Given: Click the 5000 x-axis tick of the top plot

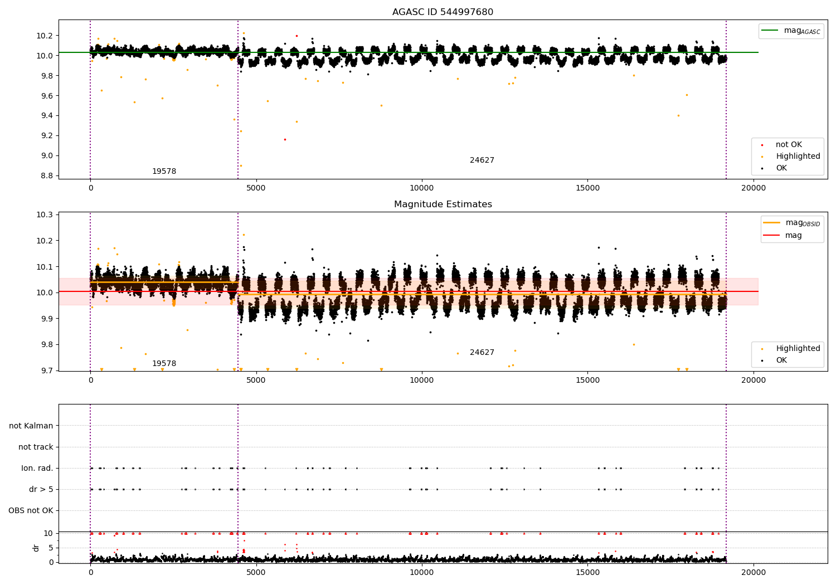Looking at the screenshot, I should (x=256, y=188).
